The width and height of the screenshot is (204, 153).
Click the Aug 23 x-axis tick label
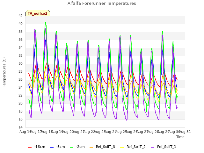(100, 132)
